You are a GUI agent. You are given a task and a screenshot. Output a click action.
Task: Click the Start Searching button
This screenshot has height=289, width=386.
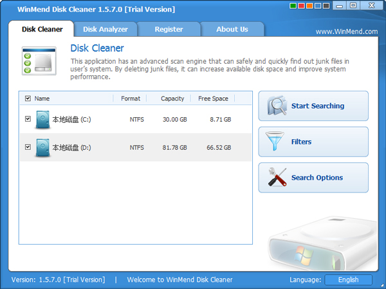[313, 106]
